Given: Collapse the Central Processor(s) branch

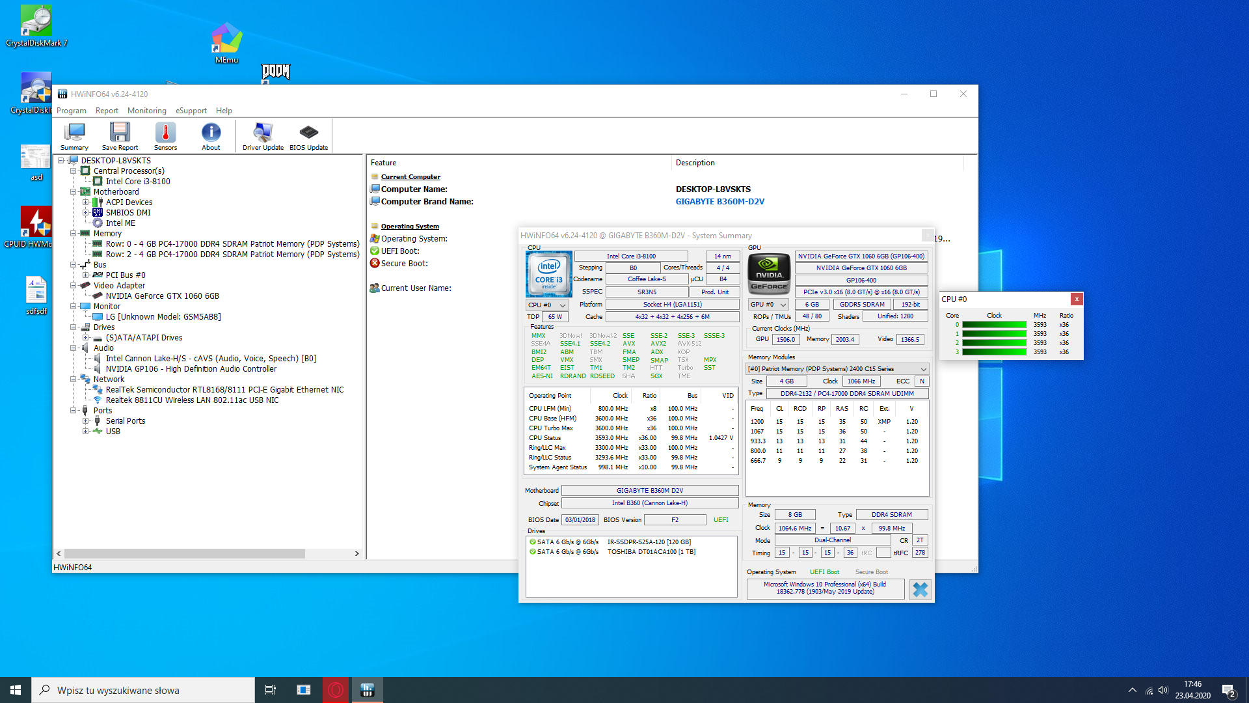Looking at the screenshot, I should pyautogui.click(x=74, y=171).
